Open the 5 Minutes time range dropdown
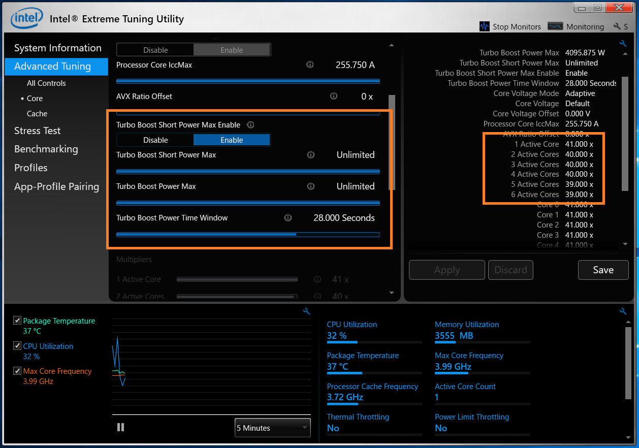Viewport: 639px width, 448px height. click(x=272, y=428)
